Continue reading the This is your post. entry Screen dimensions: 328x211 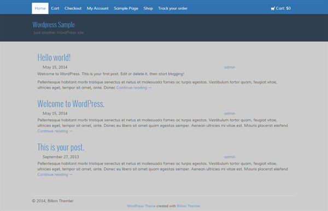click(x=55, y=174)
